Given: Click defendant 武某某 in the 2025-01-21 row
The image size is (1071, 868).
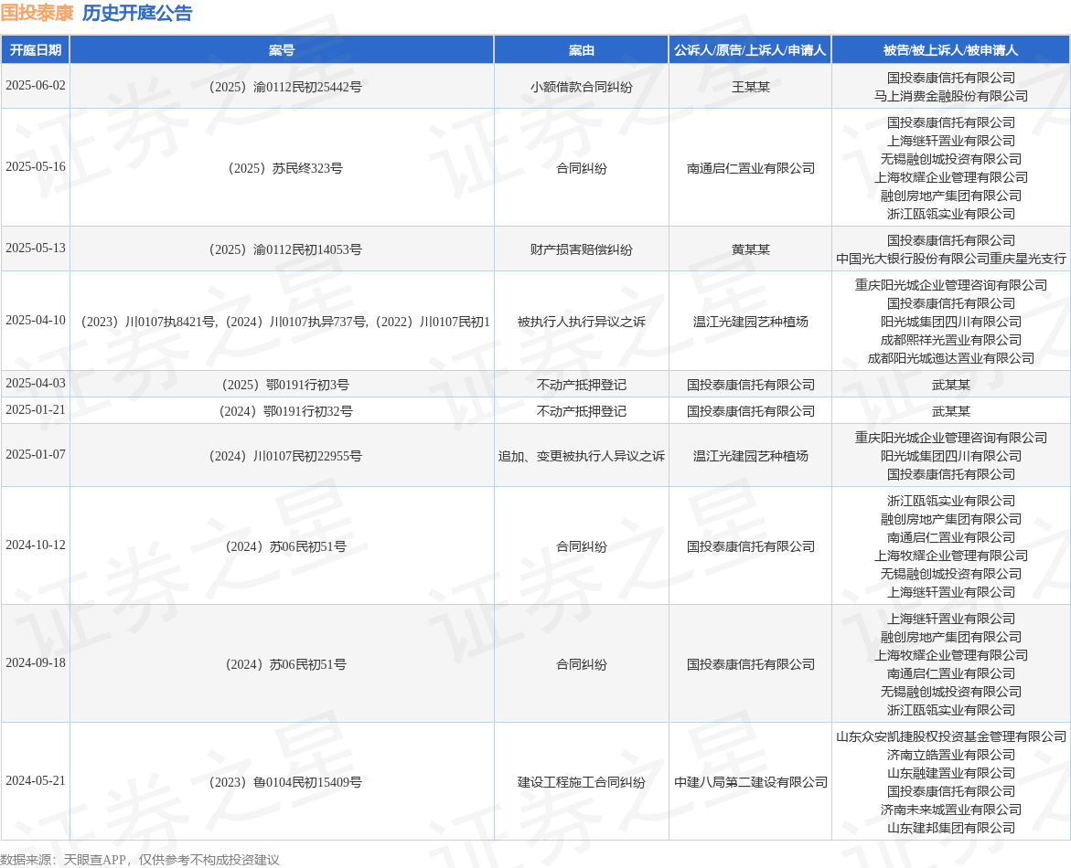Looking at the screenshot, I should point(951,411).
